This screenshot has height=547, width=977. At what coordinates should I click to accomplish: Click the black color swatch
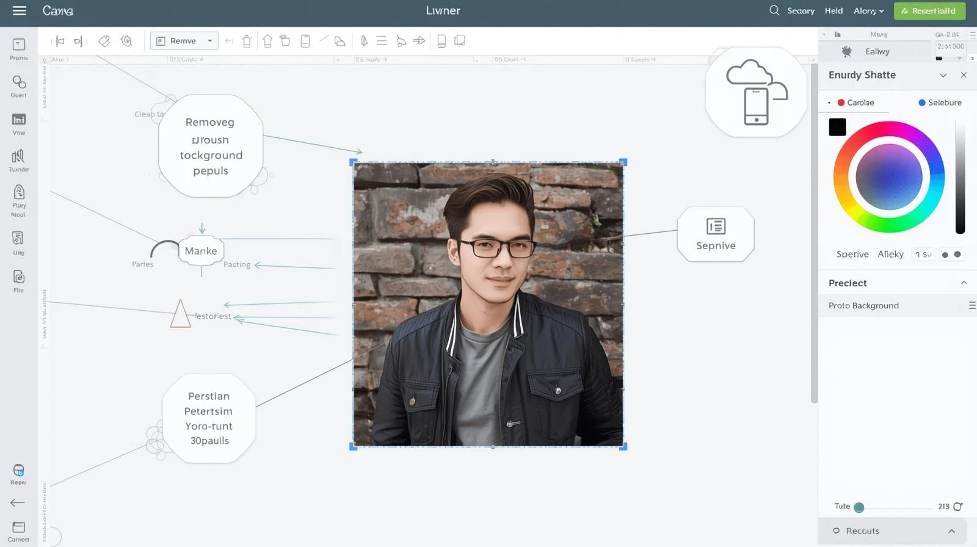tap(837, 127)
